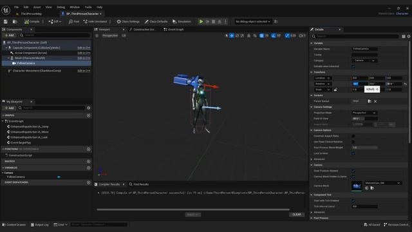Open My Blueprint panel settings gear
The height and width of the screenshot is (232, 412).
[89, 108]
